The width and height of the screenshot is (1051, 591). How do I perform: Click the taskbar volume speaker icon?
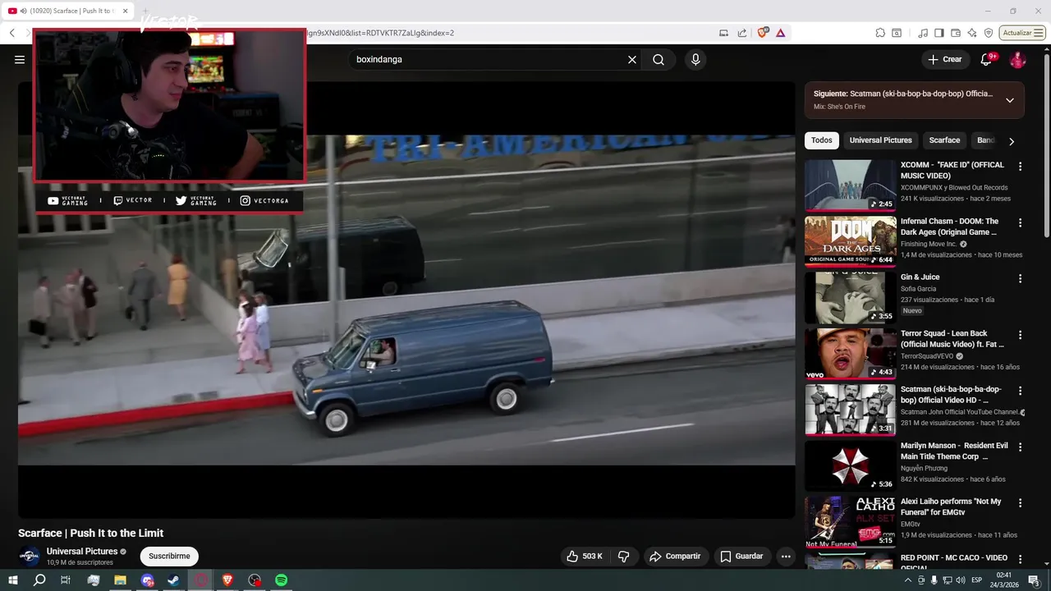point(961,580)
